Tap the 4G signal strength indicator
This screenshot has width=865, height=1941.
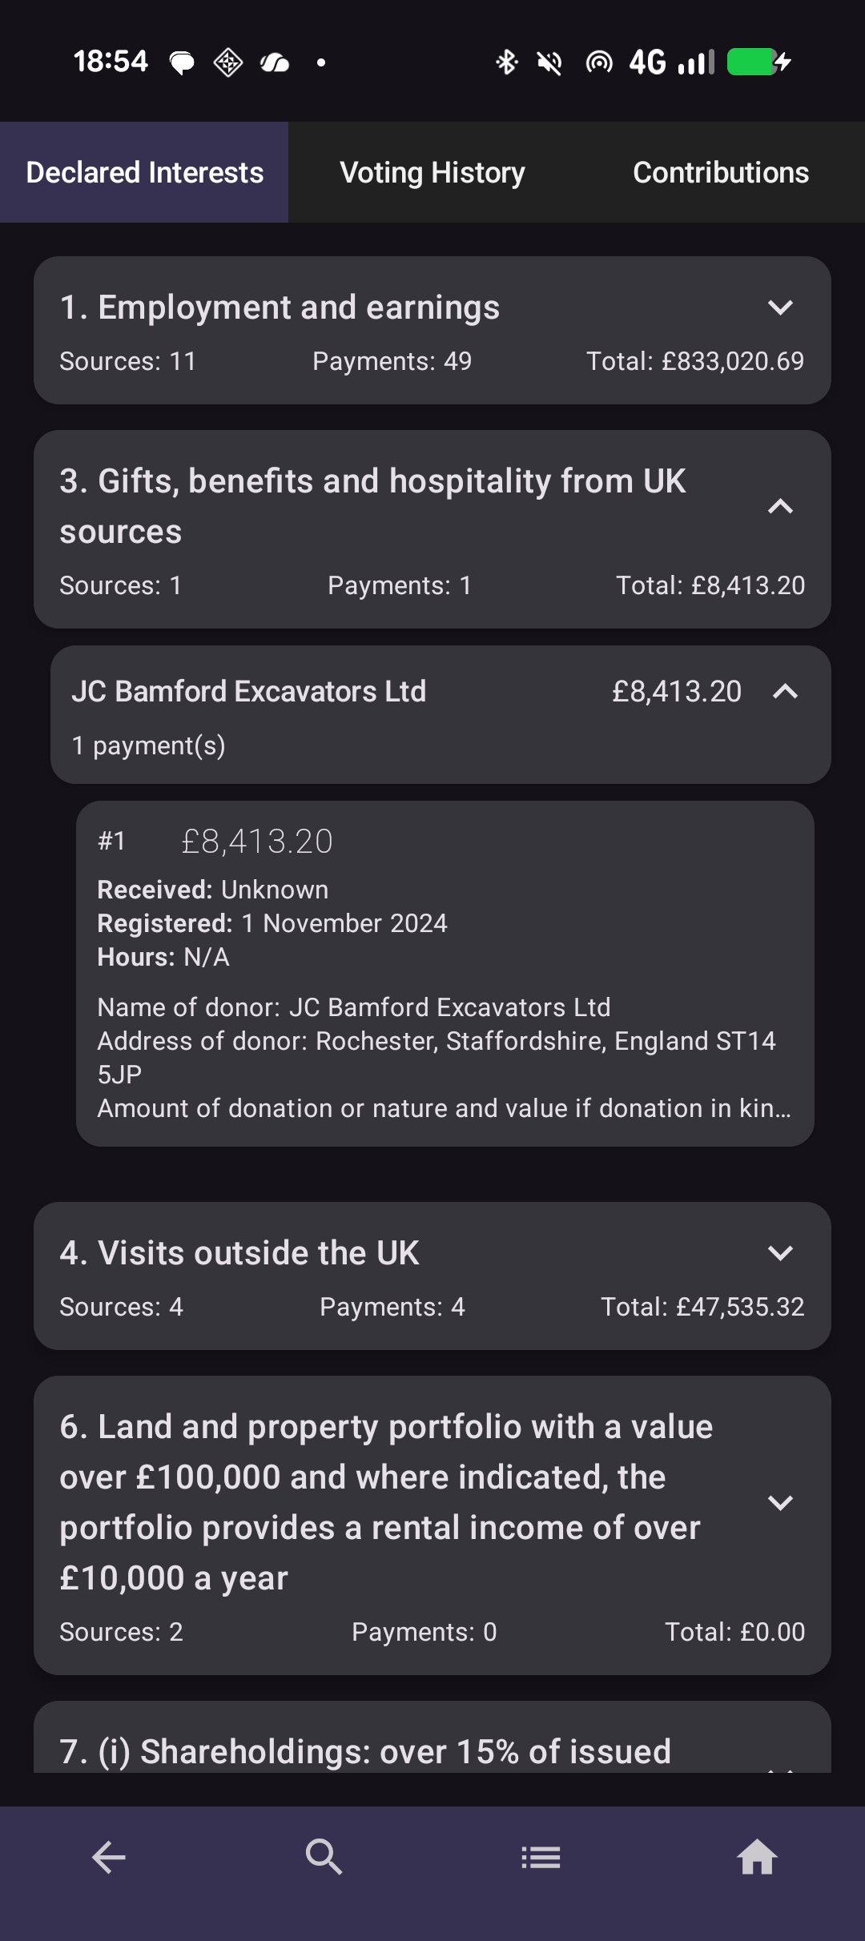671,62
